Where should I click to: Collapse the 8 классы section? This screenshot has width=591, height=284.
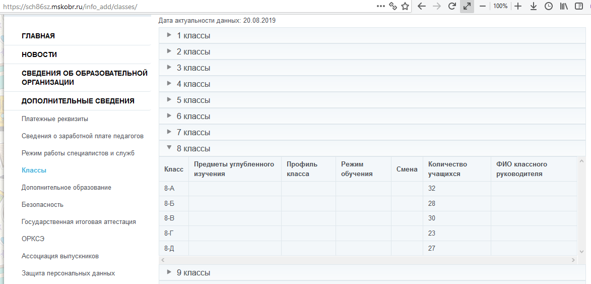[x=372, y=148]
